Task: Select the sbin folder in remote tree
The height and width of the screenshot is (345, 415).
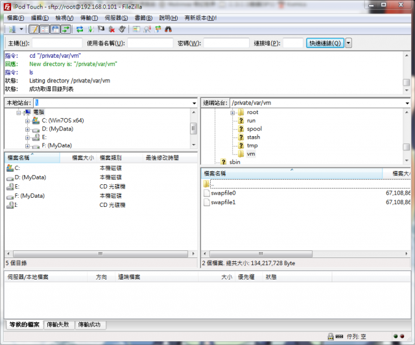Action: click(235, 161)
